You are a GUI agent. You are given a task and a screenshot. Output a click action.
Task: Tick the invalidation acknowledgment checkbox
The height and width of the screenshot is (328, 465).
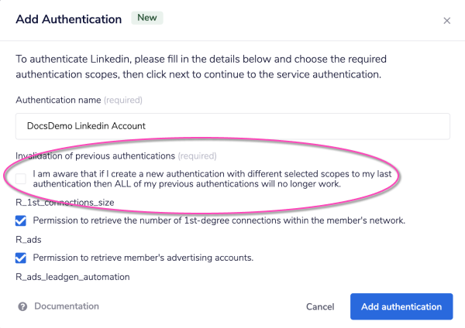coord(21,179)
